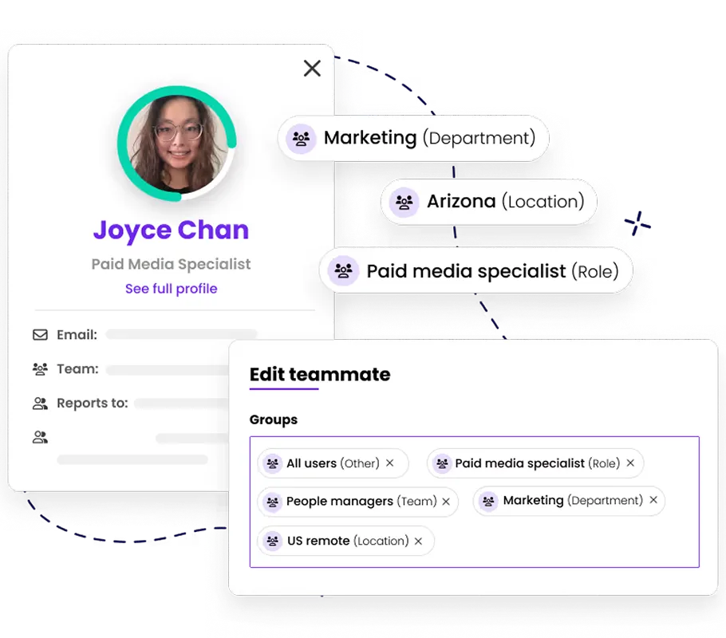The height and width of the screenshot is (638, 726).
Task: Remove the All users (Other) group
Action: click(389, 463)
